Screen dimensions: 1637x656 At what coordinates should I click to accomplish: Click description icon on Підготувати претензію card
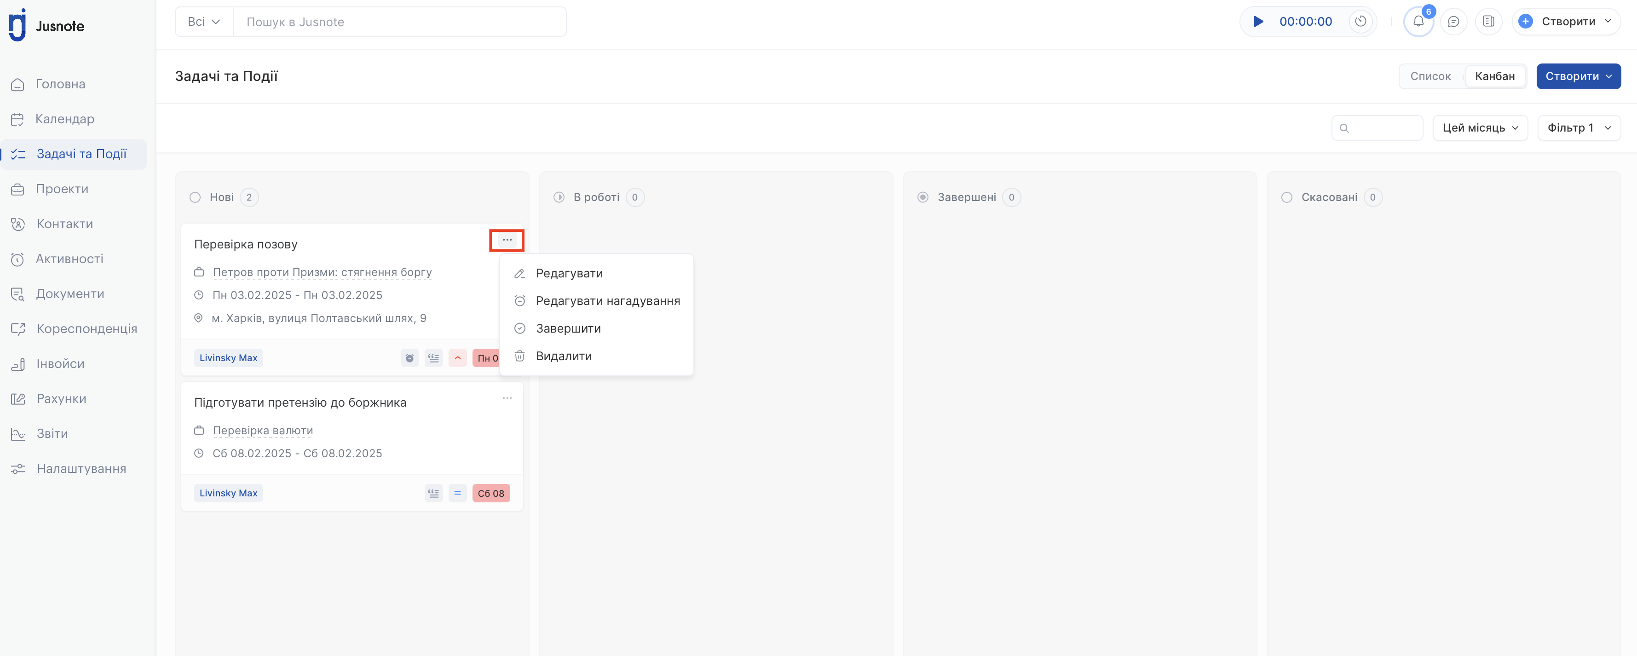click(x=434, y=493)
